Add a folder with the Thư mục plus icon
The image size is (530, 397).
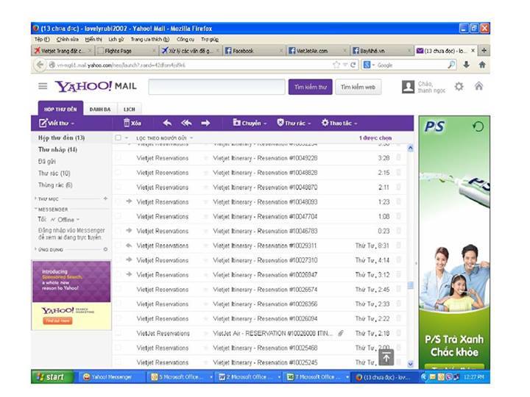[x=105, y=198]
